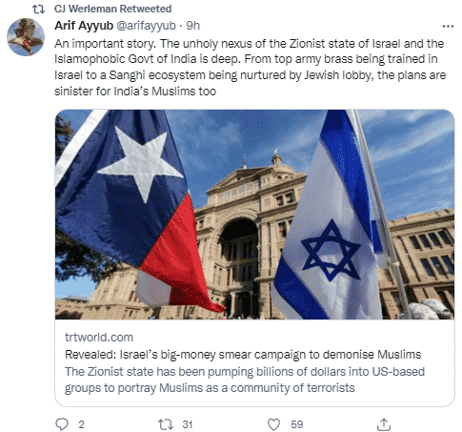Viewport: 462px width, 432px height.
Task: Click the small retweet indicator icon beside CJ Werleman
Action: (39, 9)
